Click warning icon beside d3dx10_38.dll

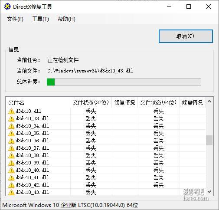[x=11, y=155]
